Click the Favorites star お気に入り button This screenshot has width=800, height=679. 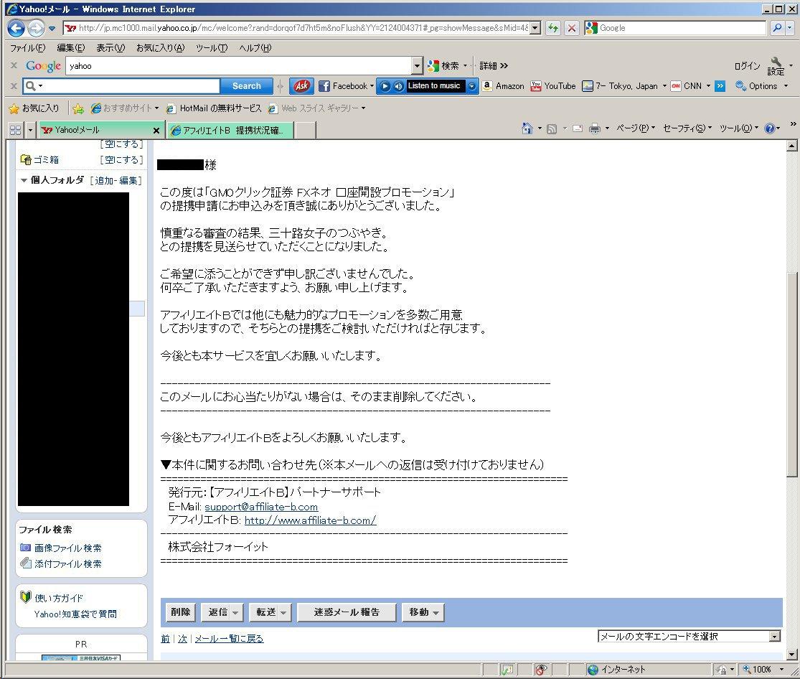click(34, 108)
